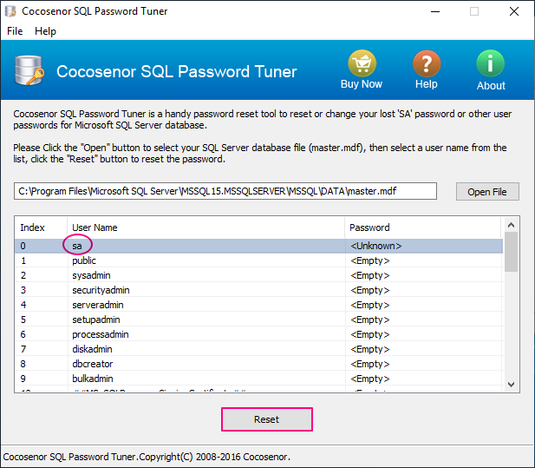Select the 'dbcreator' user row
This screenshot has width=535, height=468.
258,364
